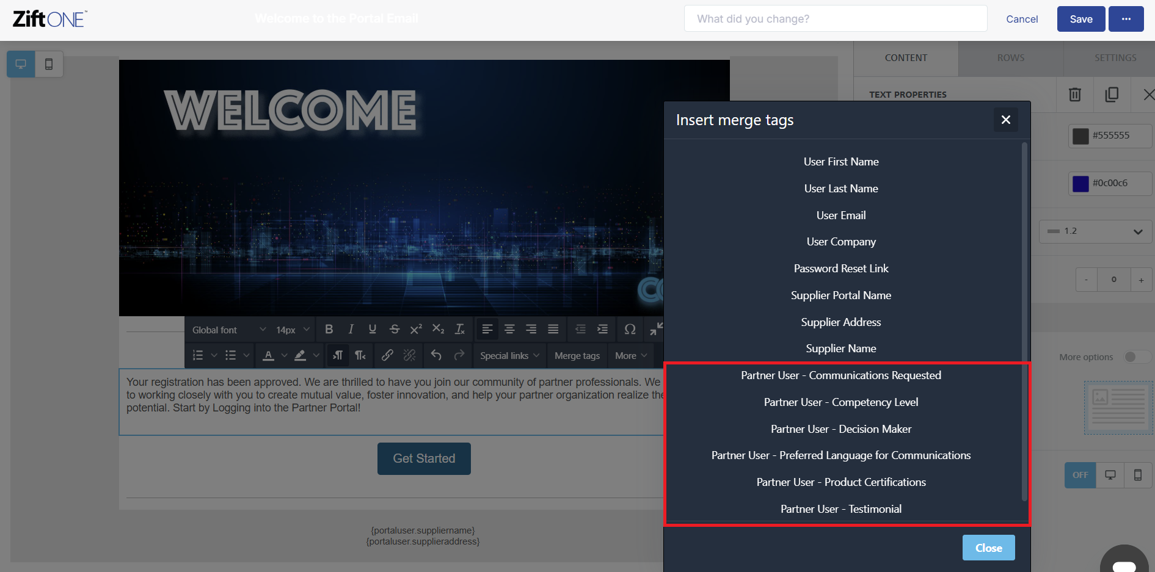Open the Merge tags toolbar button

(577, 355)
